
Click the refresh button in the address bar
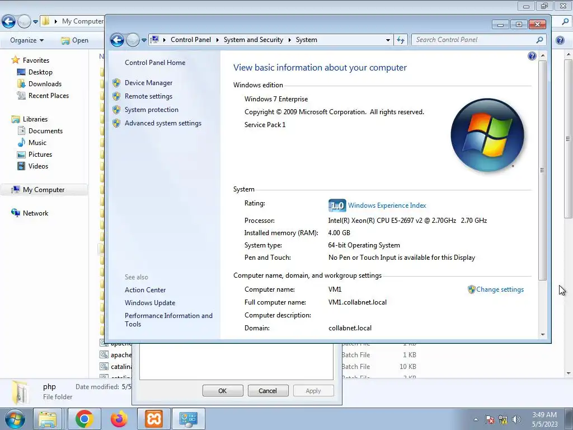[x=401, y=40]
